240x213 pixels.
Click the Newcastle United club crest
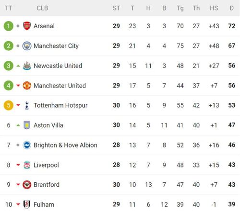click(x=27, y=66)
